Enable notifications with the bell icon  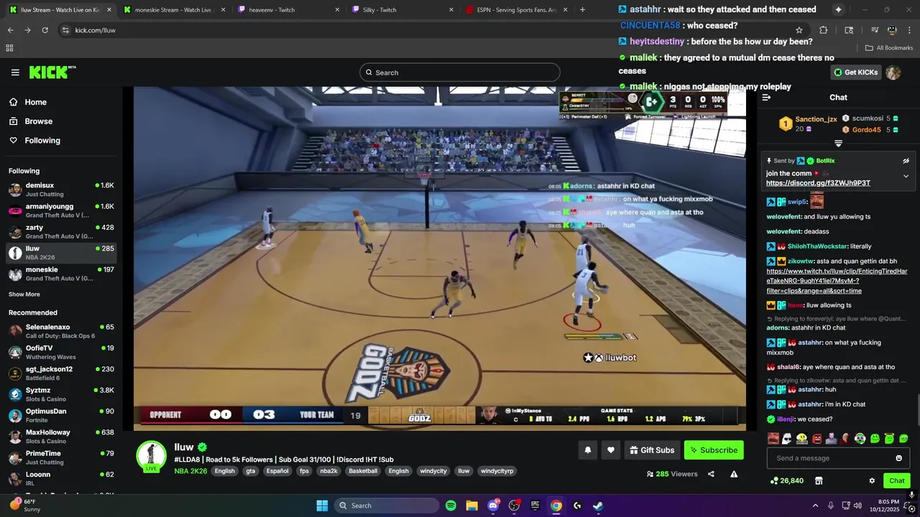tap(587, 450)
